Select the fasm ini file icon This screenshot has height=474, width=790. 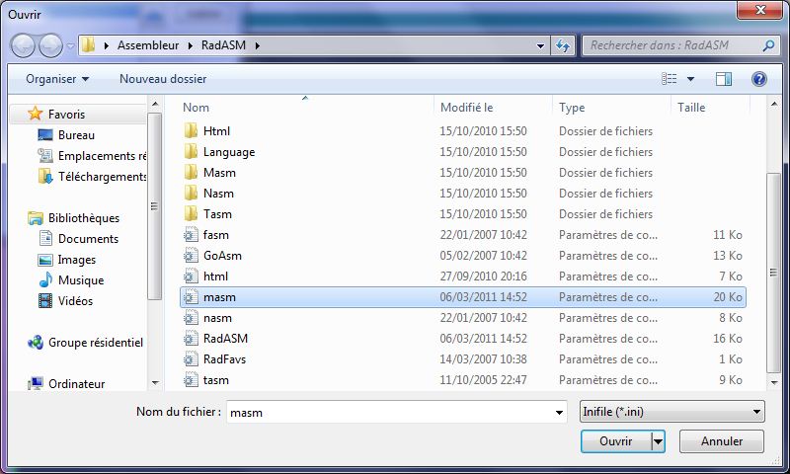(191, 235)
